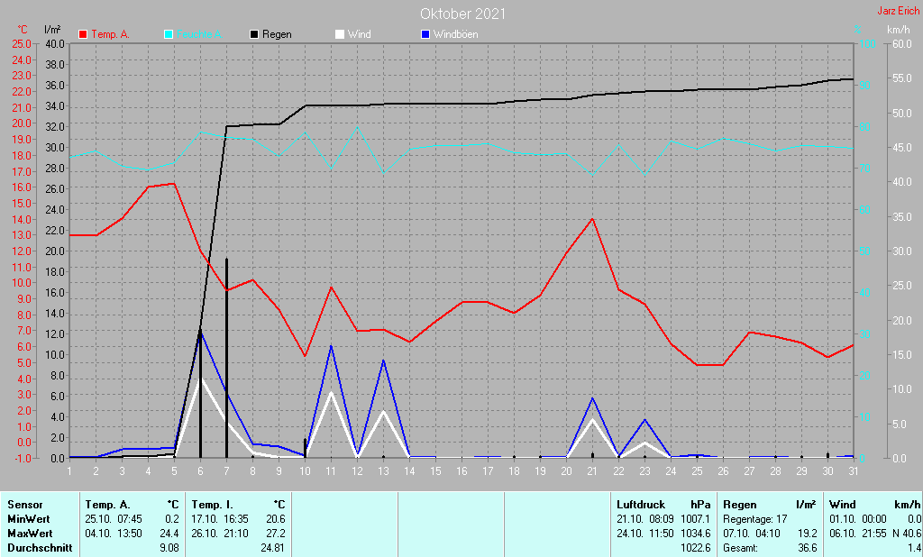The image size is (923, 557).
Task: Click the 'Wind' table column header
Action: click(843, 505)
